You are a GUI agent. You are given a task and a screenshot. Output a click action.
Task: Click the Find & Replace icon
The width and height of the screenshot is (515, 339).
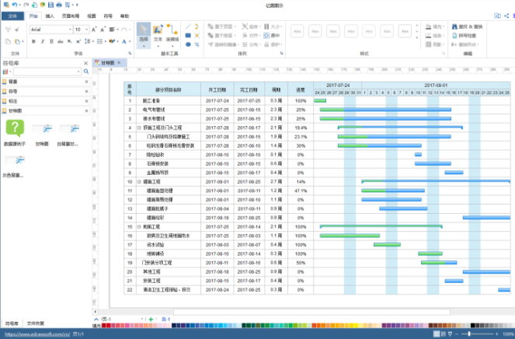pyautogui.click(x=454, y=26)
